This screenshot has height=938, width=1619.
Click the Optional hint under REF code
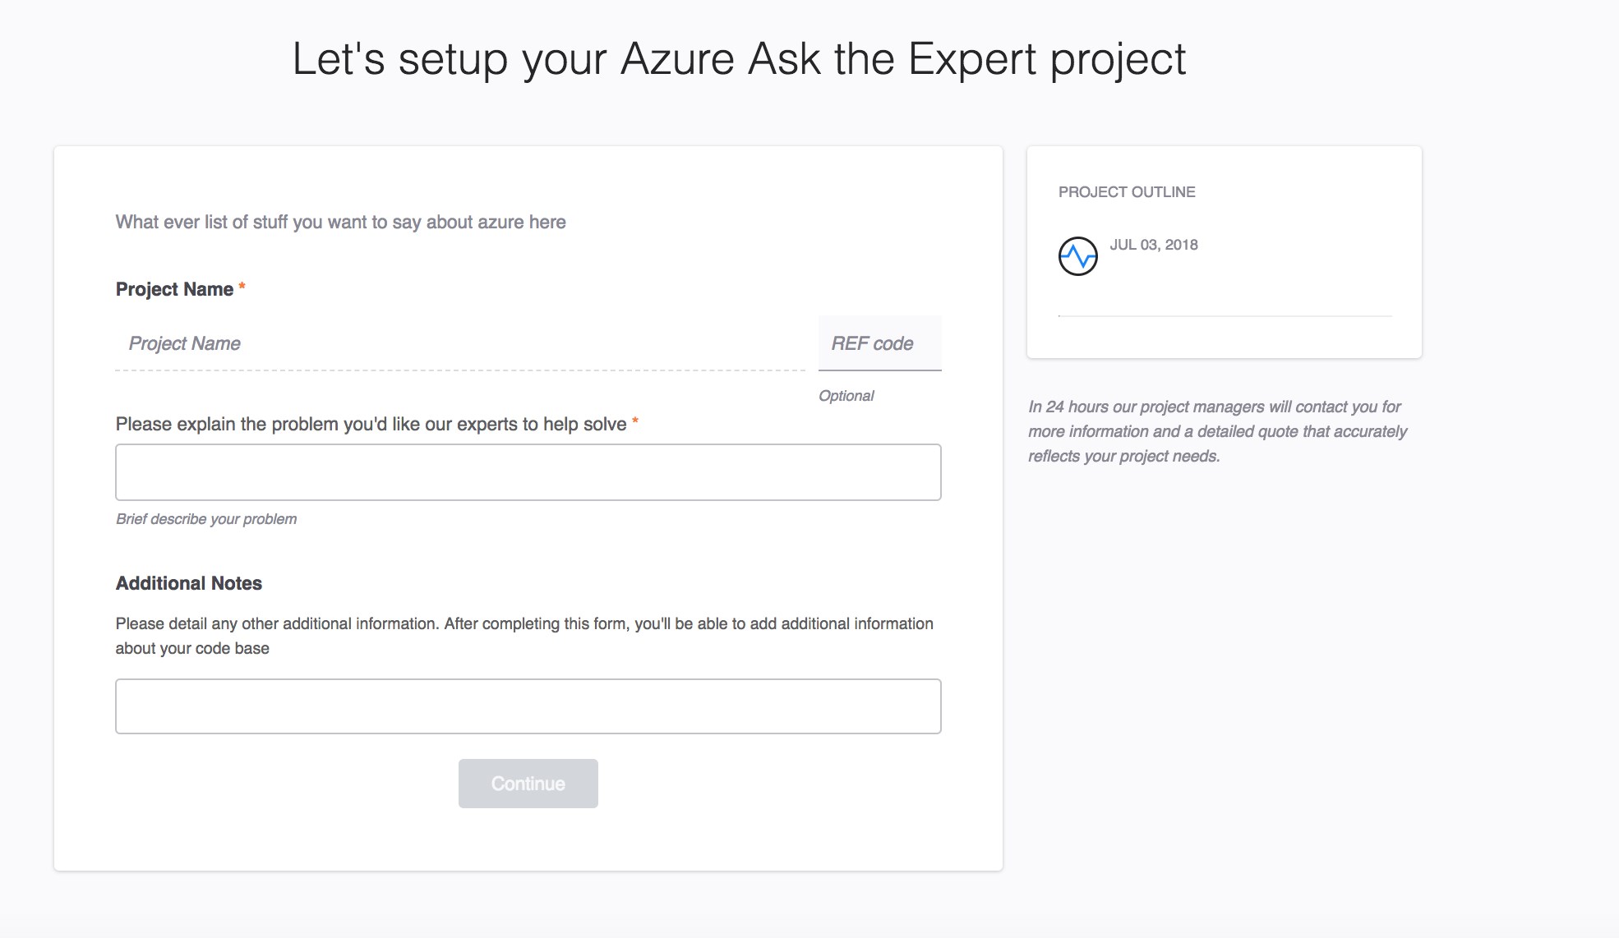(x=846, y=396)
